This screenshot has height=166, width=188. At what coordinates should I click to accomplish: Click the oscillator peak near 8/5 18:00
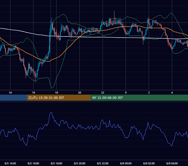tap(51, 113)
